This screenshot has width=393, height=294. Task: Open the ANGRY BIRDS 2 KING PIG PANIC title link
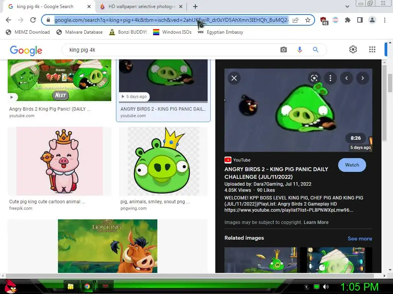[276, 173]
